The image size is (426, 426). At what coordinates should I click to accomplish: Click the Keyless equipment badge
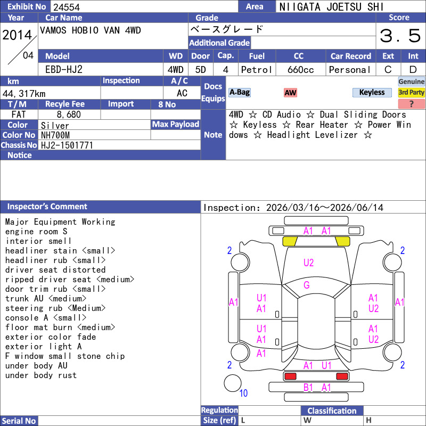coord(372,92)
